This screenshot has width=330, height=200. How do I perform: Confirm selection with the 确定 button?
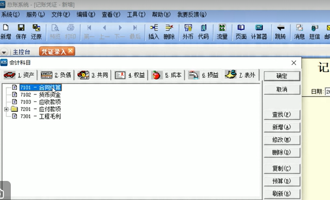282,76
